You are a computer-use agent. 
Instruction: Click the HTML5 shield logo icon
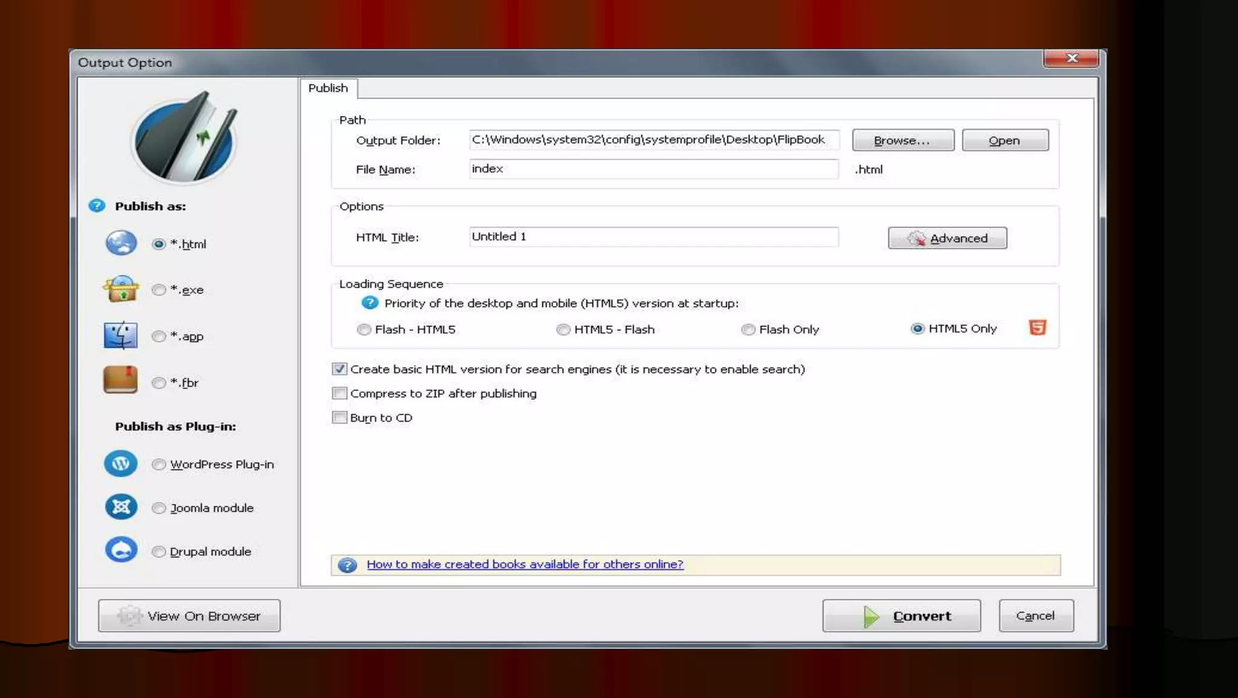1037,328
